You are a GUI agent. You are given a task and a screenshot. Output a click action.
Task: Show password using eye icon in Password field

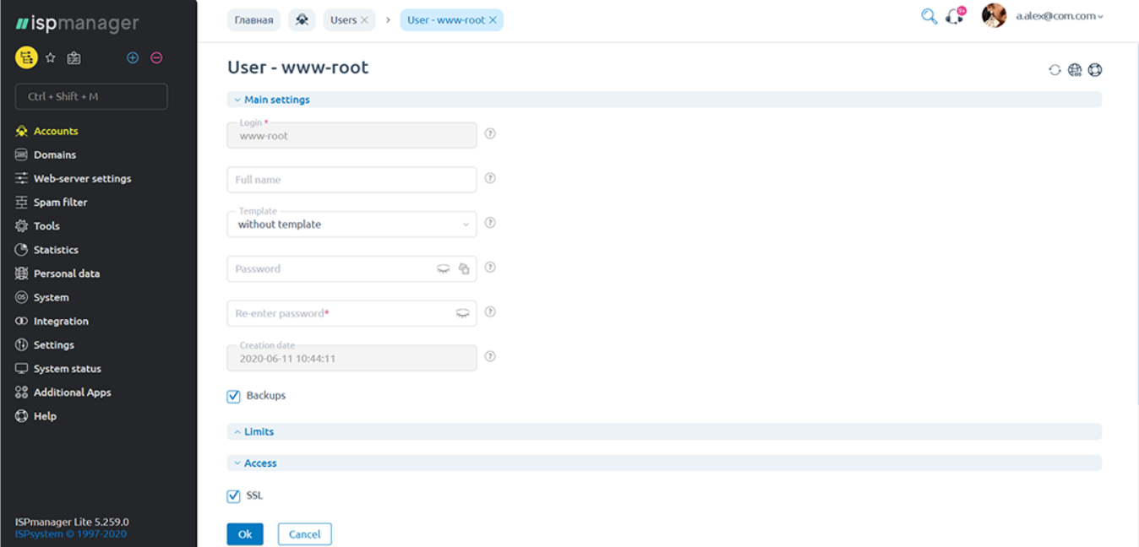(443, 269)
